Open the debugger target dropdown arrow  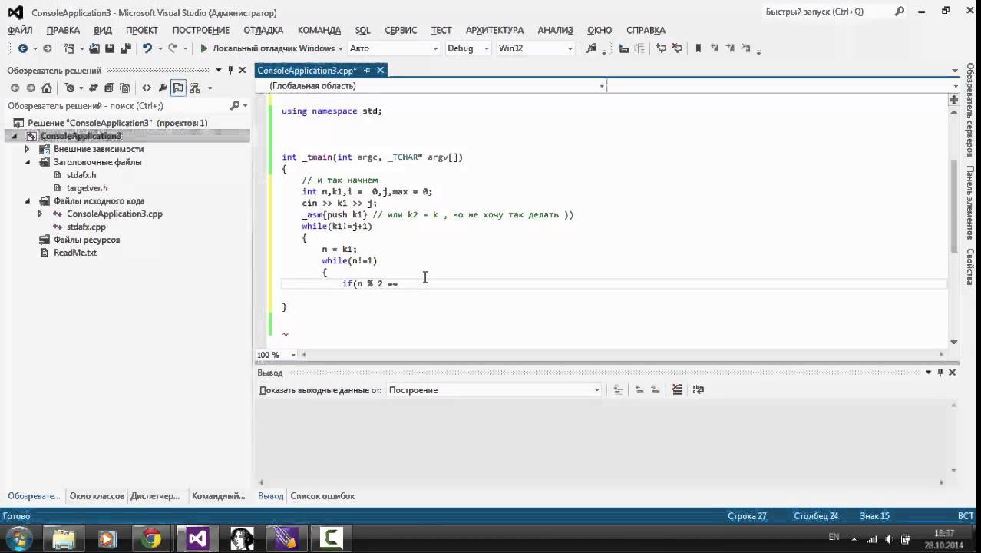coord(340,48)
